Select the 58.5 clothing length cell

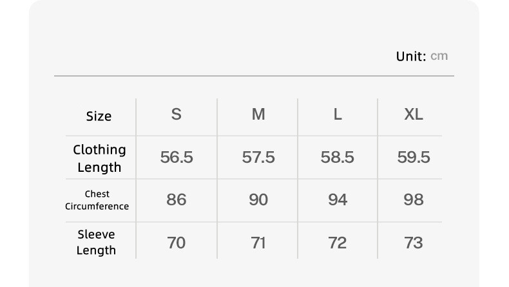[x=338, y=158]
